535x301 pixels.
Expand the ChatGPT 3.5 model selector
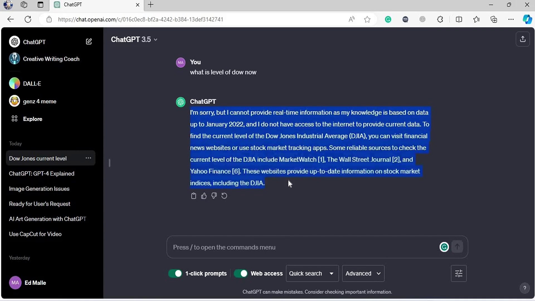click(x=134, y=40)
